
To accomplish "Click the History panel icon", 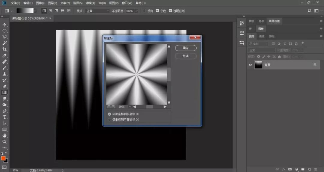I will pos(242,23).
